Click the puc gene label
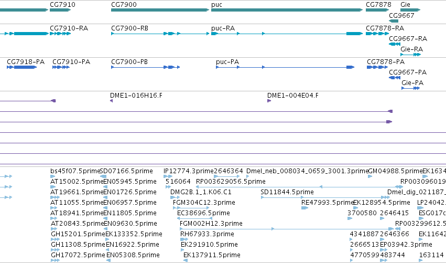This screenshot has height=263, width=446. tap(217, 5)
